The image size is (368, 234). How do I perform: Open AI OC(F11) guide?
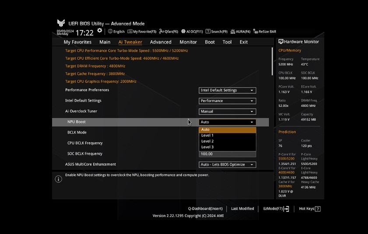[192, 31]
